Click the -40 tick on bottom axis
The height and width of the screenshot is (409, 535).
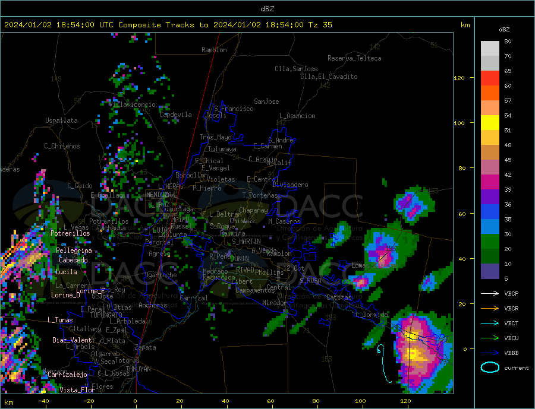[x=43, y=401]
